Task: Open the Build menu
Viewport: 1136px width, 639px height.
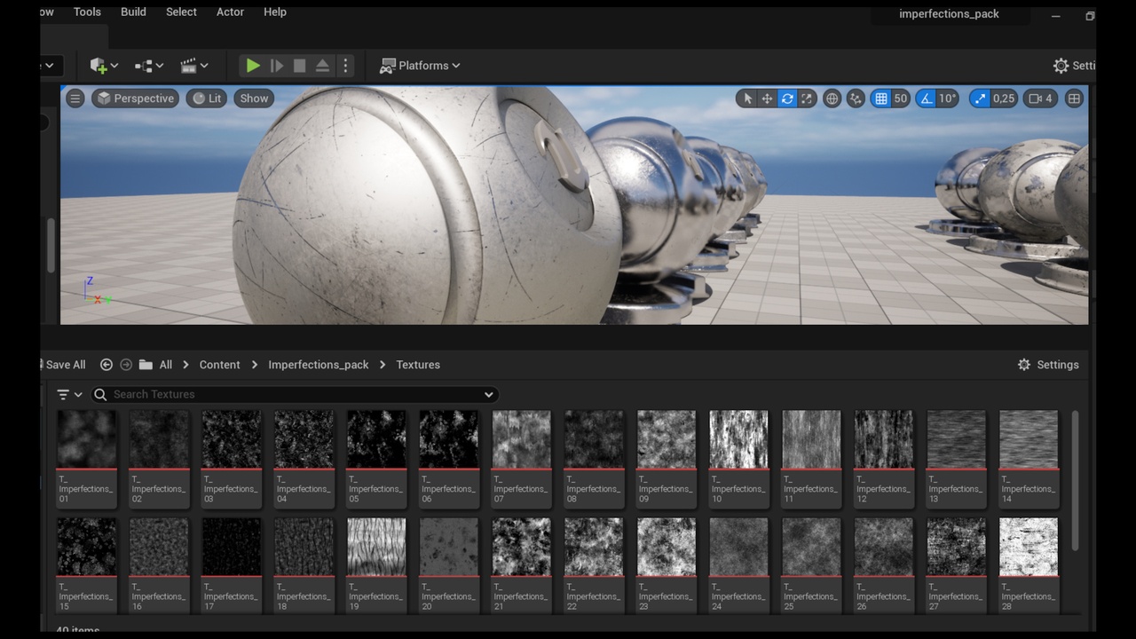Action: click(x=133, y=12)
